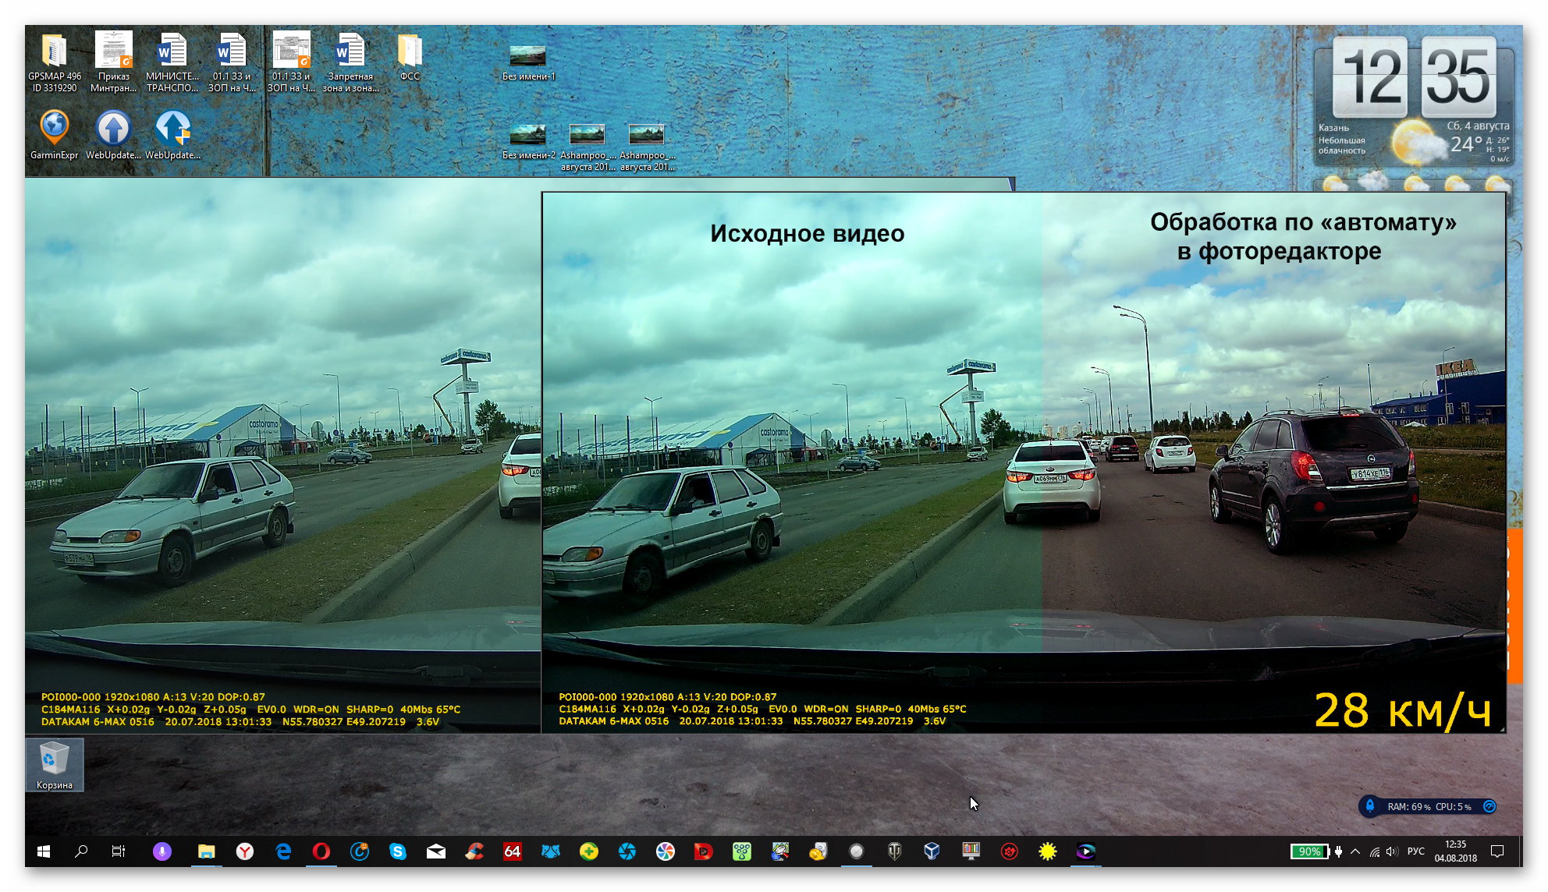The image size is (1548, 892).
Task: Open the Task View button
Action: tap(119, 851)
